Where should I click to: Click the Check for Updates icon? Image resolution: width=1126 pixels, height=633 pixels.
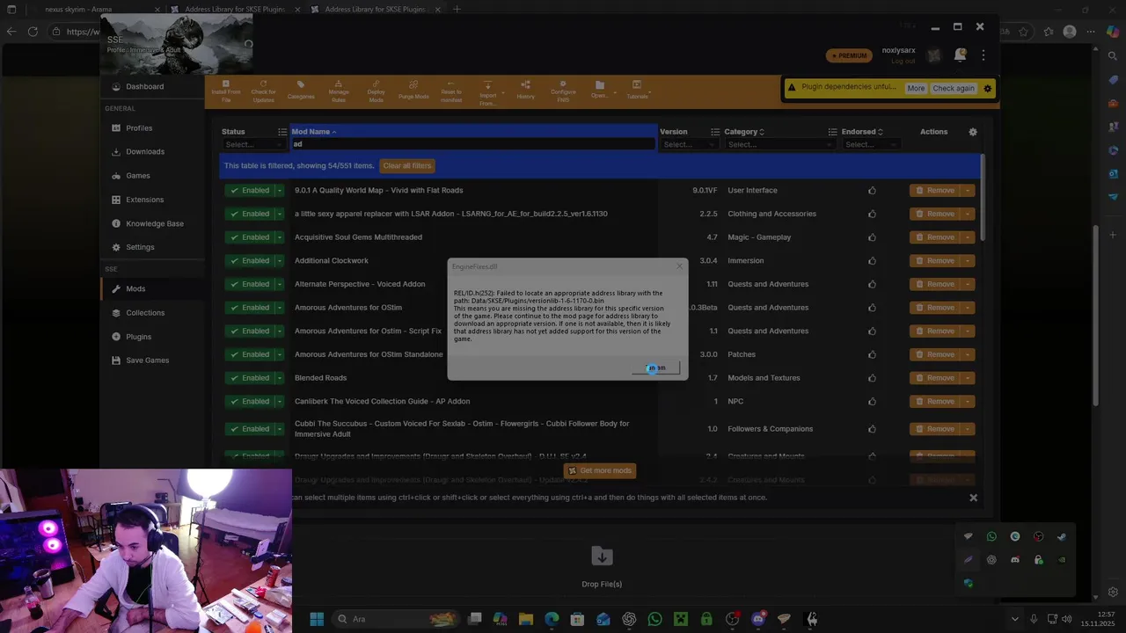[x=263, y=91]
